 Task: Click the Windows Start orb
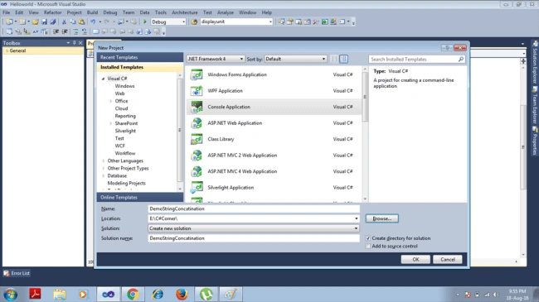point(10,295)
